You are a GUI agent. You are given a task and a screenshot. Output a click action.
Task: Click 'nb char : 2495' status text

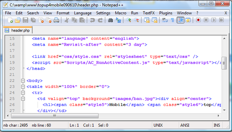pyautogui.click(x=16, y=125)
